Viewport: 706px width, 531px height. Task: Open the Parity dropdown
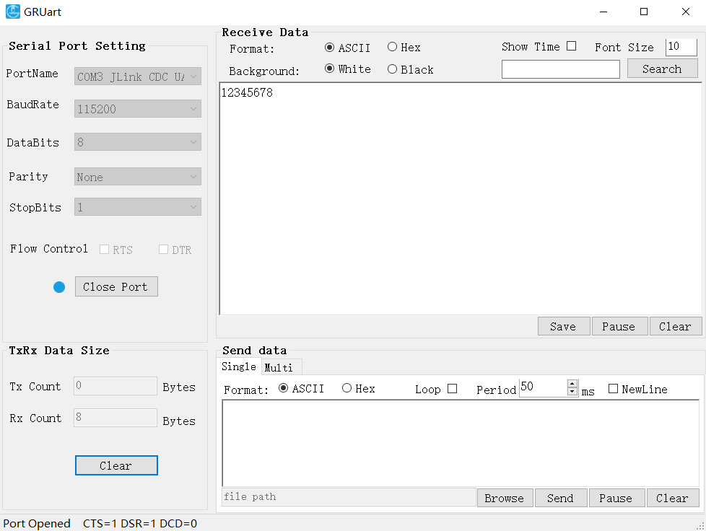pos(137,177)
